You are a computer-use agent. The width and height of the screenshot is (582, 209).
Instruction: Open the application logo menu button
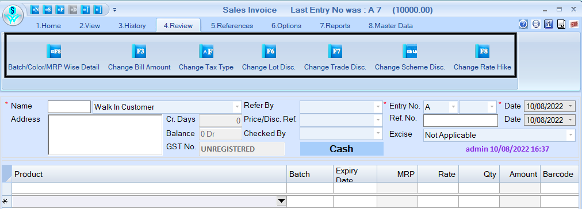[13, 15]
